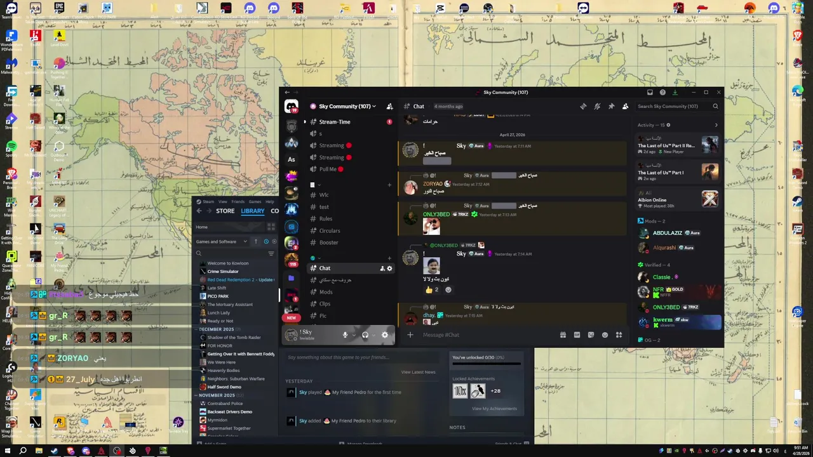This screenshot has height=457, width=813.
Task: Create channel plus above Wlc
Action: 389,185
